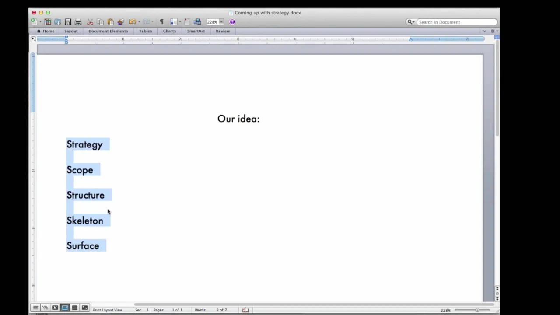The height and width of the screenshot is (315, 560).
Task: Save the document with floppy icon
Action: coord(68,22)
